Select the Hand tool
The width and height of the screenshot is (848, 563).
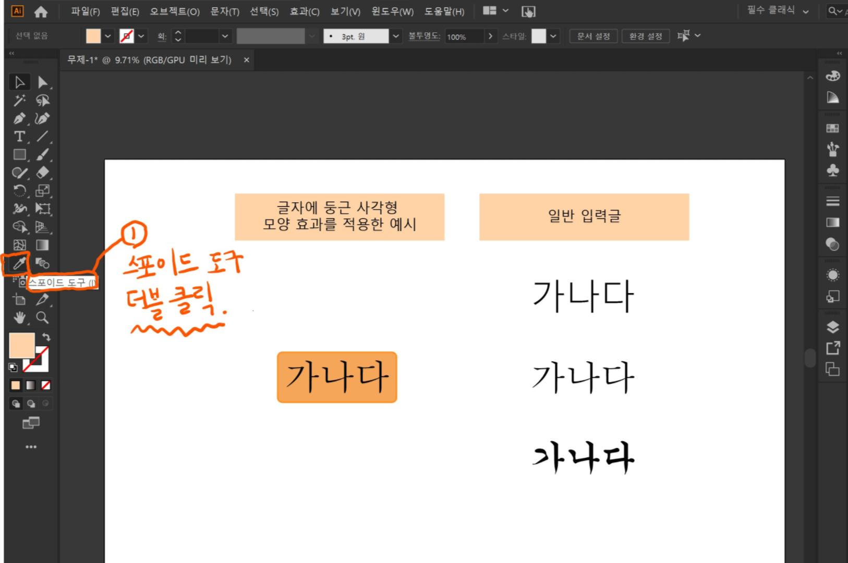click(19, 319)
